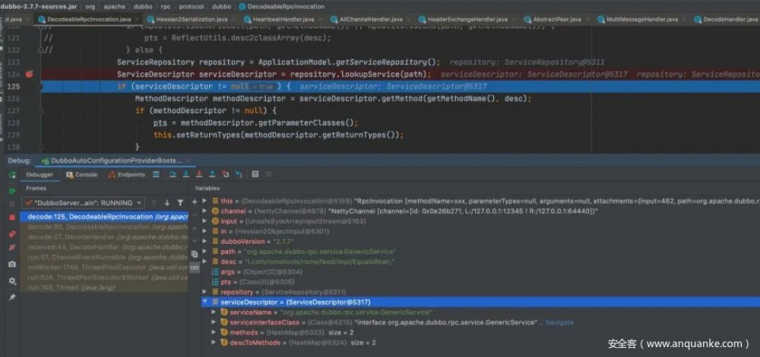Copy watches duplicate icon
Image resolution: width=760 pixels, height=357 pixels.
tap(195, 254)
